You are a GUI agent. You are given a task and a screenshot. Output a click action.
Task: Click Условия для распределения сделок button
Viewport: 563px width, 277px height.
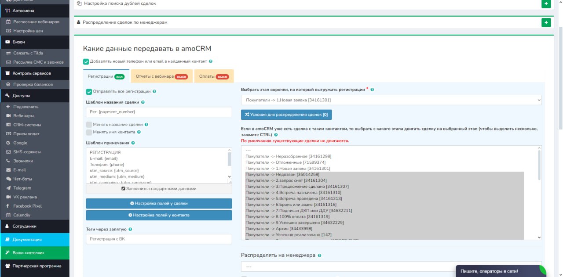[286, 115]
